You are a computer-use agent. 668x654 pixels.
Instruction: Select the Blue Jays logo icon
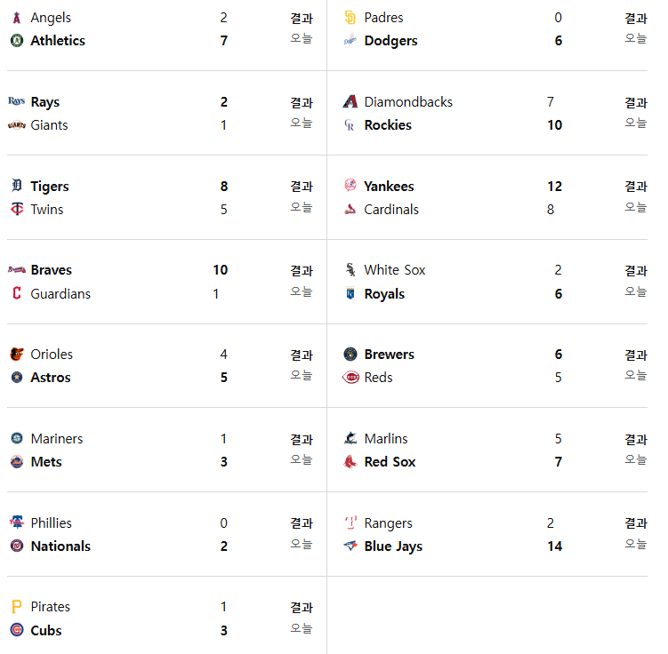pyautogui.click(x=350, y=546)
